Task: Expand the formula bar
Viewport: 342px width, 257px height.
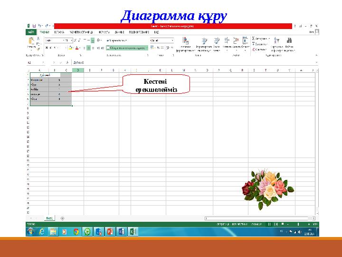Action: (316, 63)
